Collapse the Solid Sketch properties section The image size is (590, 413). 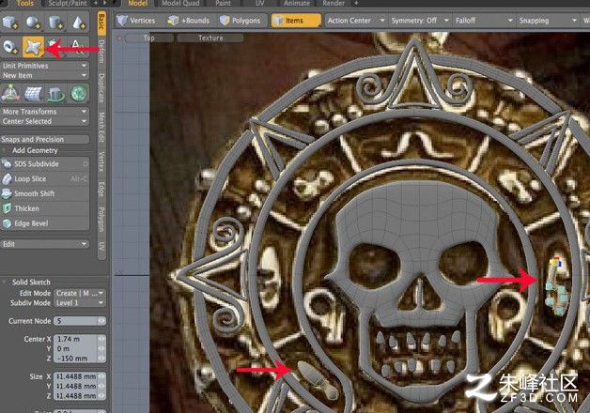(x=5, y=282)
